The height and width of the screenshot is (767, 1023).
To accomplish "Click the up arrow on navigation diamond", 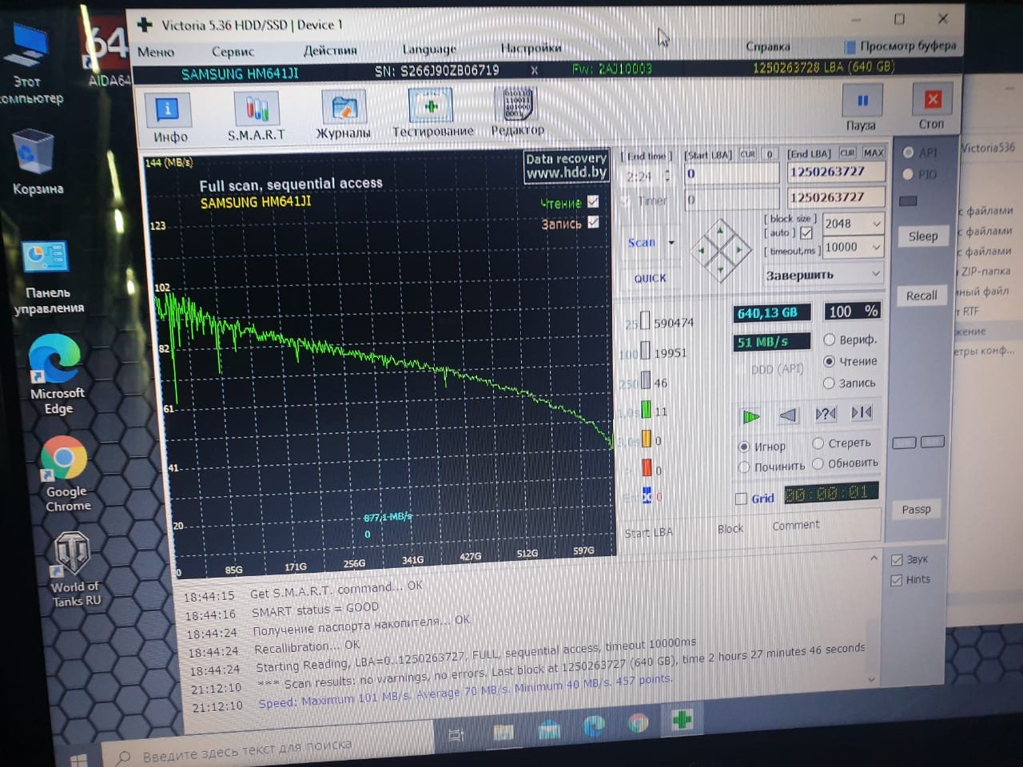I will 720,231.
